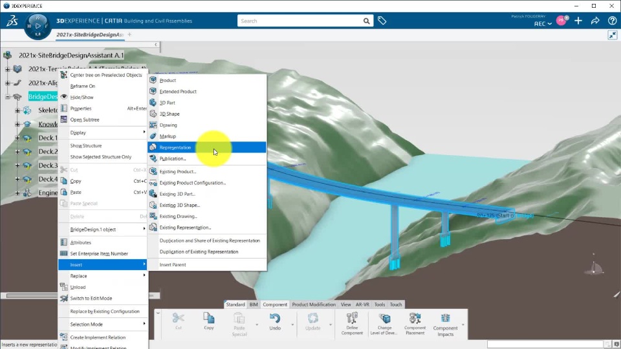Screen dimensions: 621x349
Task: Expand the Deck.3 tree node
Action: pyautogui.click(x=17, y=165)
